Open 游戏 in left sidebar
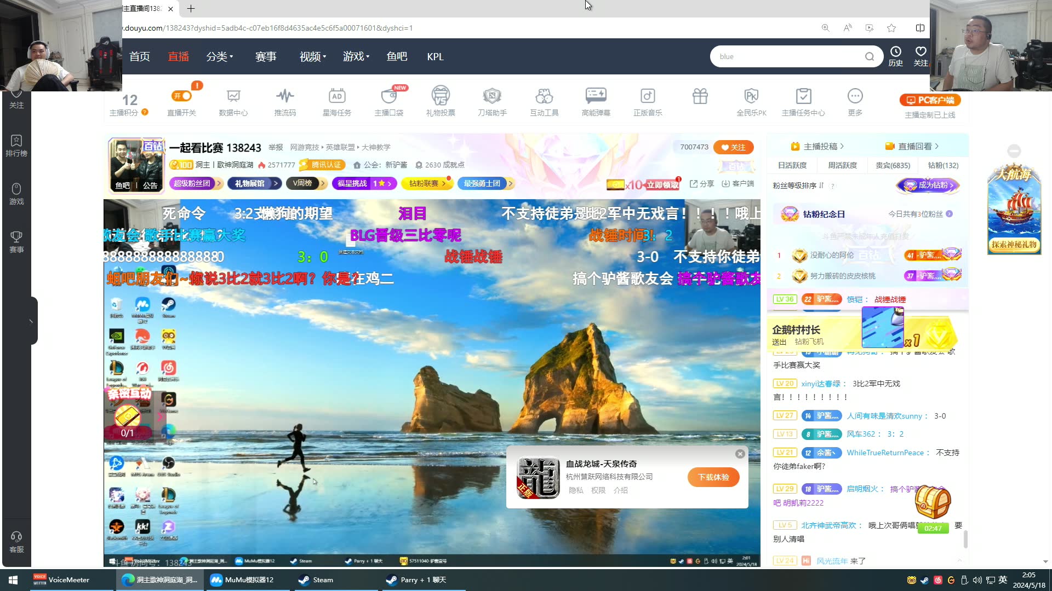 [16, 194]
